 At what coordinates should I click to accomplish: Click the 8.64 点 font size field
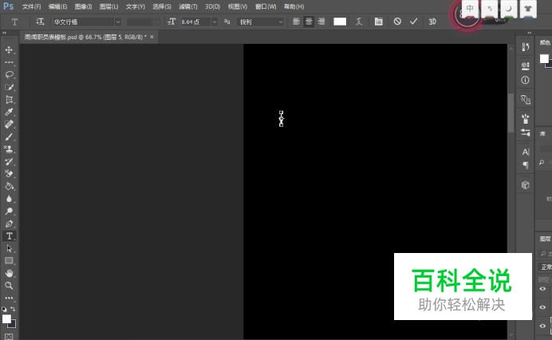point(195,22)
